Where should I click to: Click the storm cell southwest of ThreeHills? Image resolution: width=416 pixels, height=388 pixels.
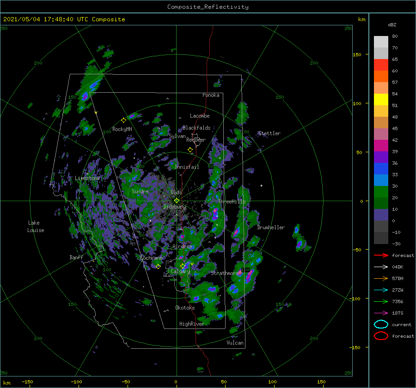[215, 214]
